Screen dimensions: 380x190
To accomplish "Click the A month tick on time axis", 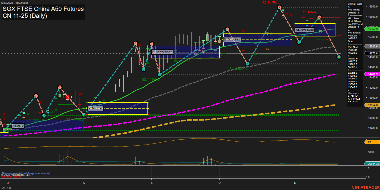I will click(84, 183).
